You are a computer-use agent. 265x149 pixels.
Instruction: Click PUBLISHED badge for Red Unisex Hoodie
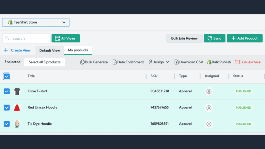243,108
